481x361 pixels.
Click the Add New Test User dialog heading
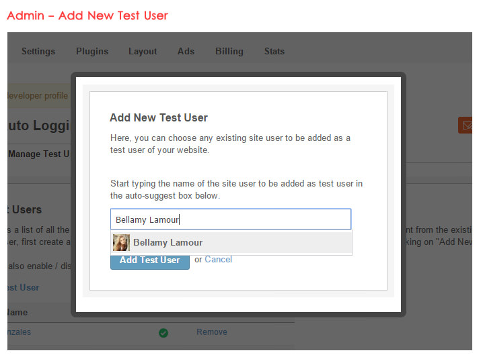159,117
